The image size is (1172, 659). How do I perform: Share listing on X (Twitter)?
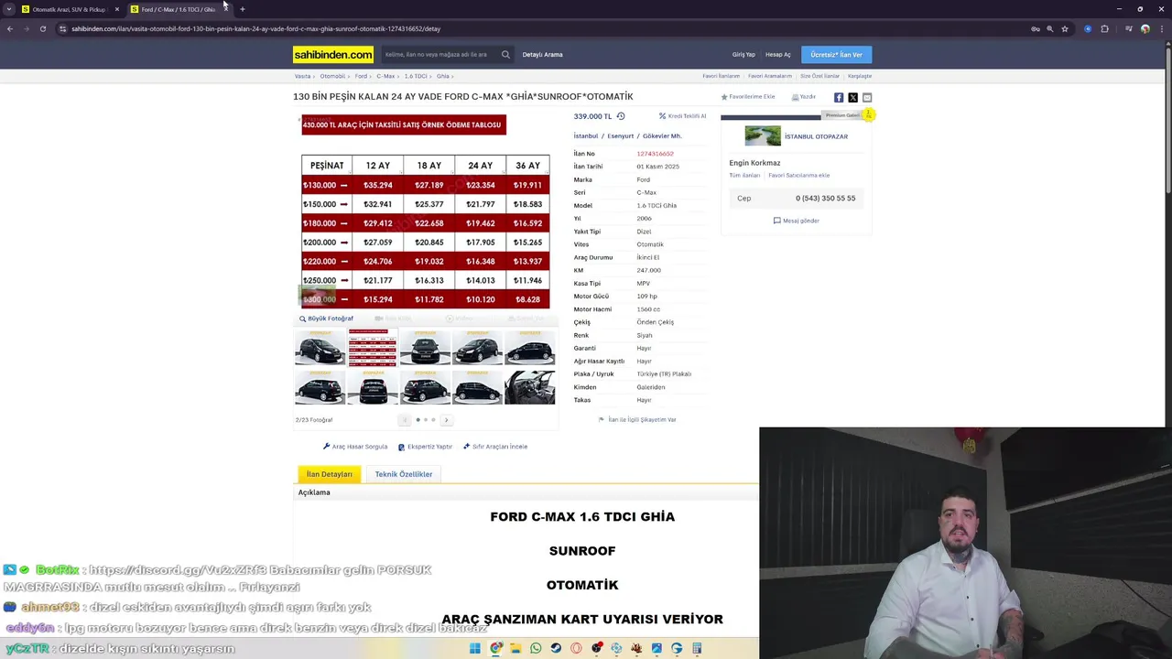pos(852,97)
